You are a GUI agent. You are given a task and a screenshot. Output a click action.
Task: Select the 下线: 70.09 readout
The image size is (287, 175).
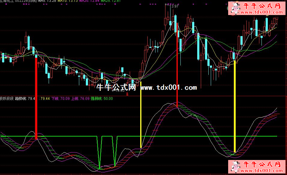coord(60,99)
